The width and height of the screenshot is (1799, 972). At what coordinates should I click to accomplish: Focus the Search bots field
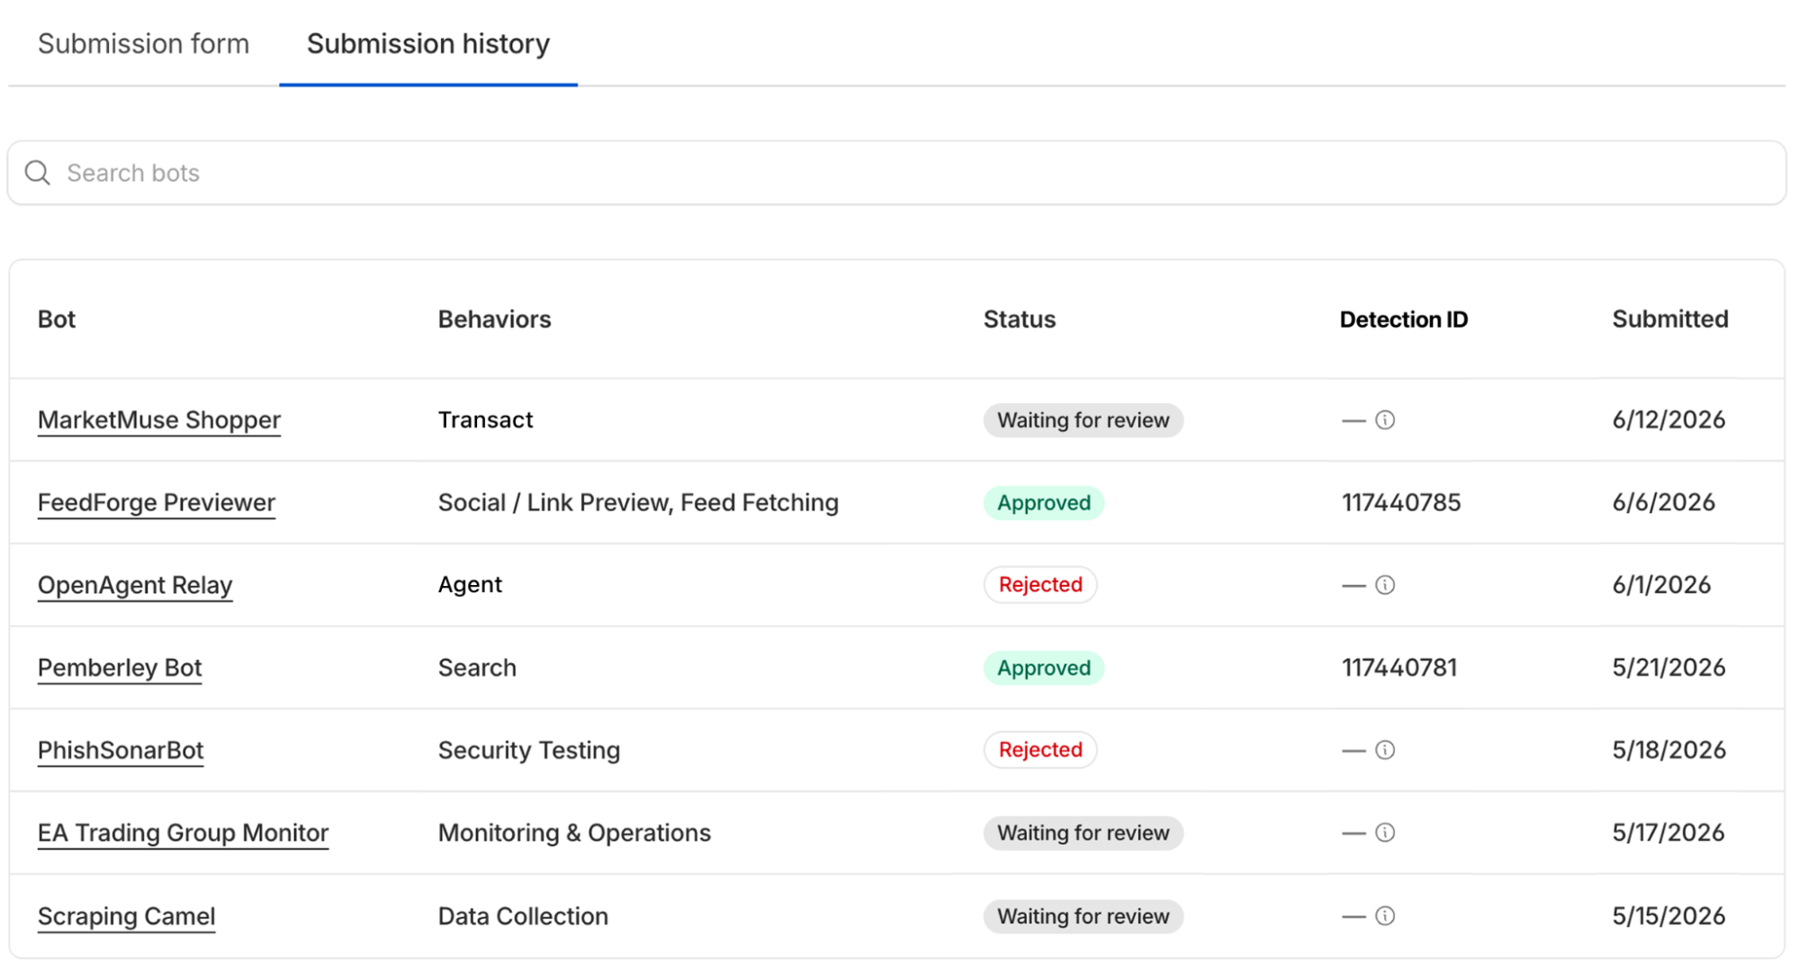(896, 173)
